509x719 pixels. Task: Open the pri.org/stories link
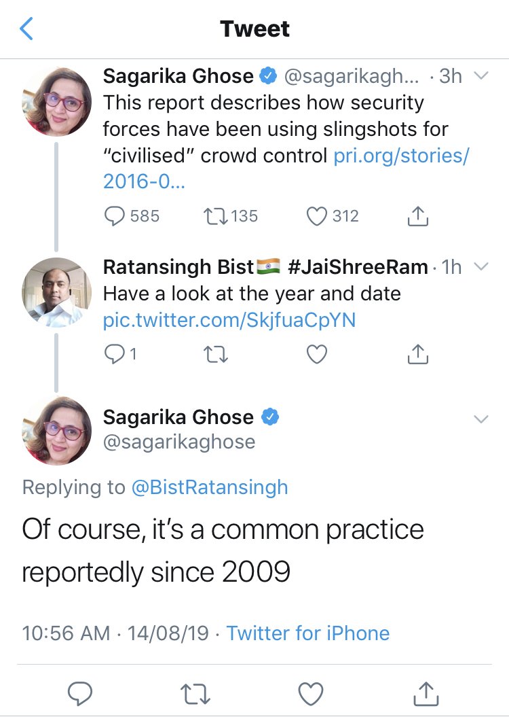coord(401,156)
